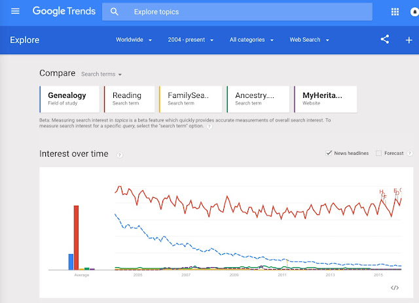Open the Compare Search terms dropdown

(101, 74)
